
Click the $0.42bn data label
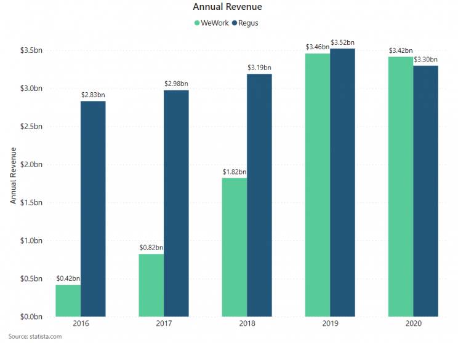68,278
